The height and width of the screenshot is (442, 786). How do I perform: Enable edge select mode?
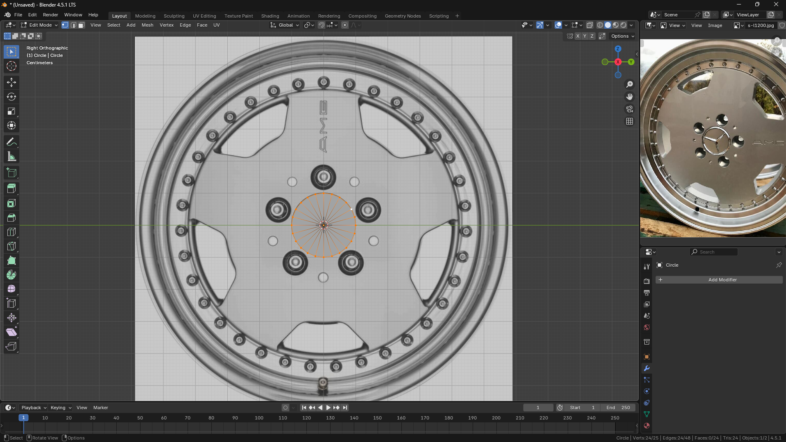[73, 25]
